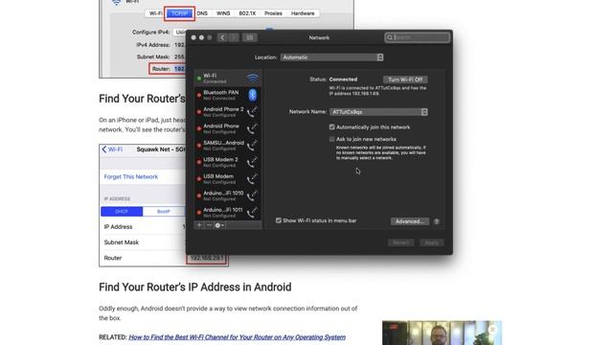Click the video thumbnail of man

442,333
